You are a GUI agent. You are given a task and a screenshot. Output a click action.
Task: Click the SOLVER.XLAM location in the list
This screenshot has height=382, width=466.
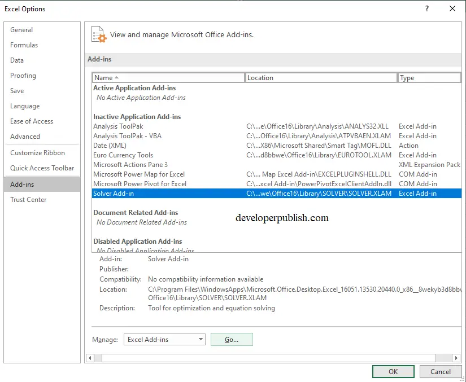click(x=319, y=194)
